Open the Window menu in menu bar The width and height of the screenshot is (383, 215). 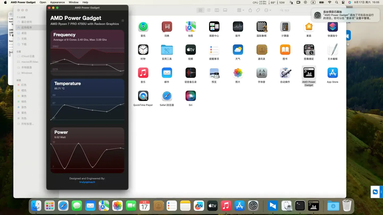(74, 2)
